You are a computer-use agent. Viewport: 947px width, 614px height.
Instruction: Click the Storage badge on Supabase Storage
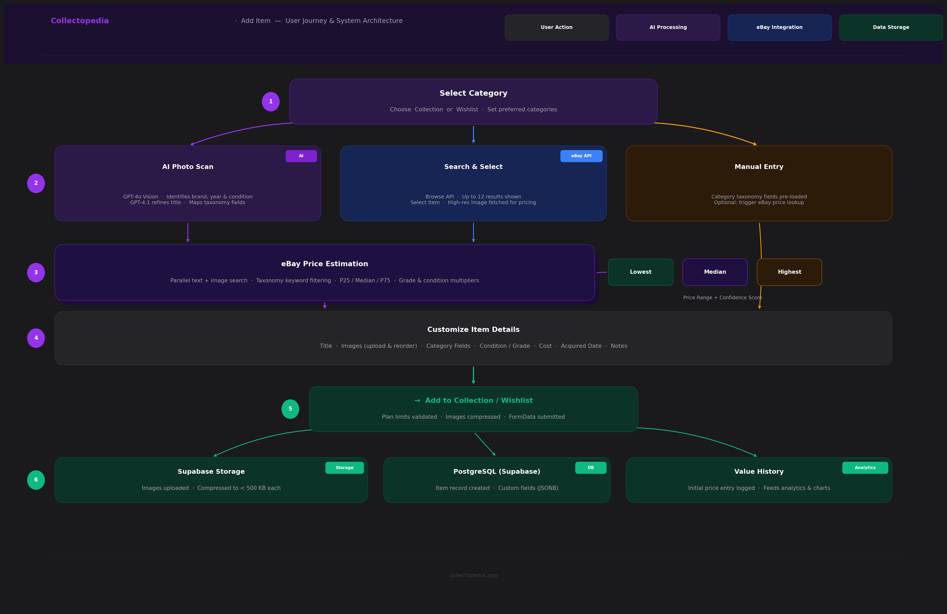point(344,468)
